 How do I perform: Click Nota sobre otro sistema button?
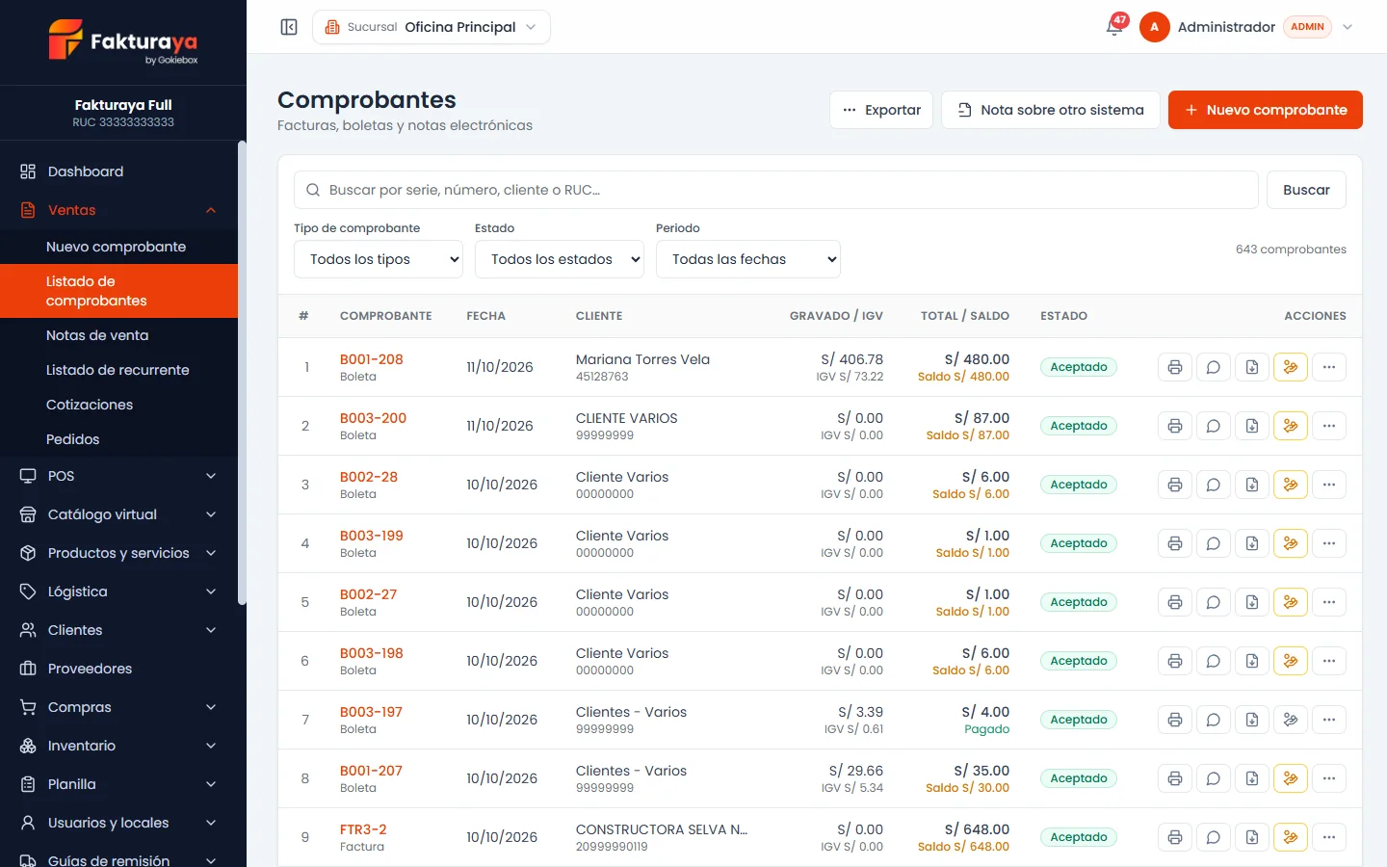(x=1051, y=110)
